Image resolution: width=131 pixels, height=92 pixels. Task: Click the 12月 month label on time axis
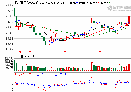pos(18,52)
